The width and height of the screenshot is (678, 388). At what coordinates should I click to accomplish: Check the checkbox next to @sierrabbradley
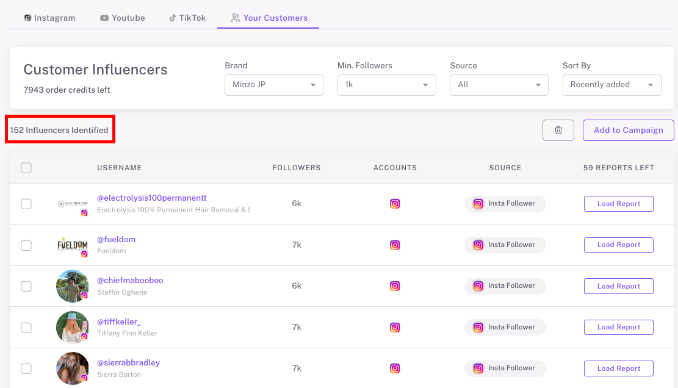26,368
